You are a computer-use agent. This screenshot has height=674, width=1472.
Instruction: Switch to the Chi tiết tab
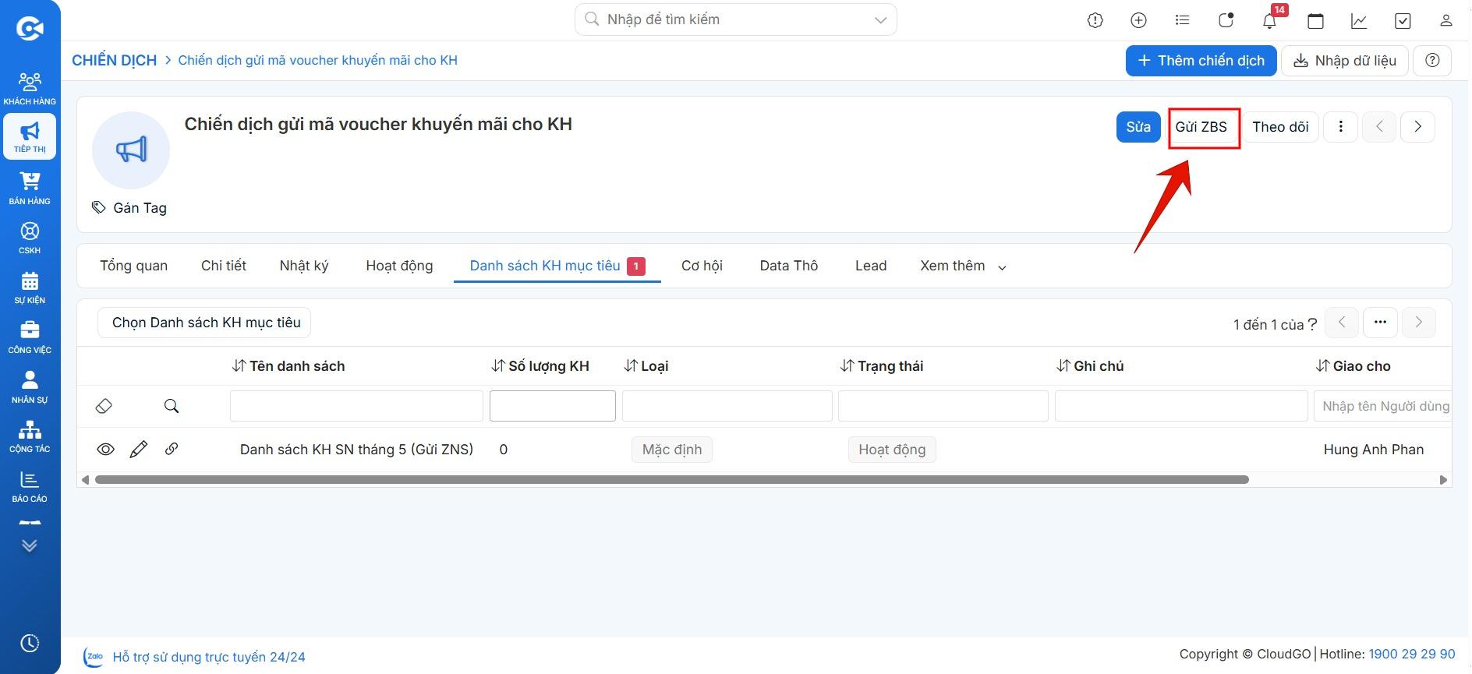[224, 266]
